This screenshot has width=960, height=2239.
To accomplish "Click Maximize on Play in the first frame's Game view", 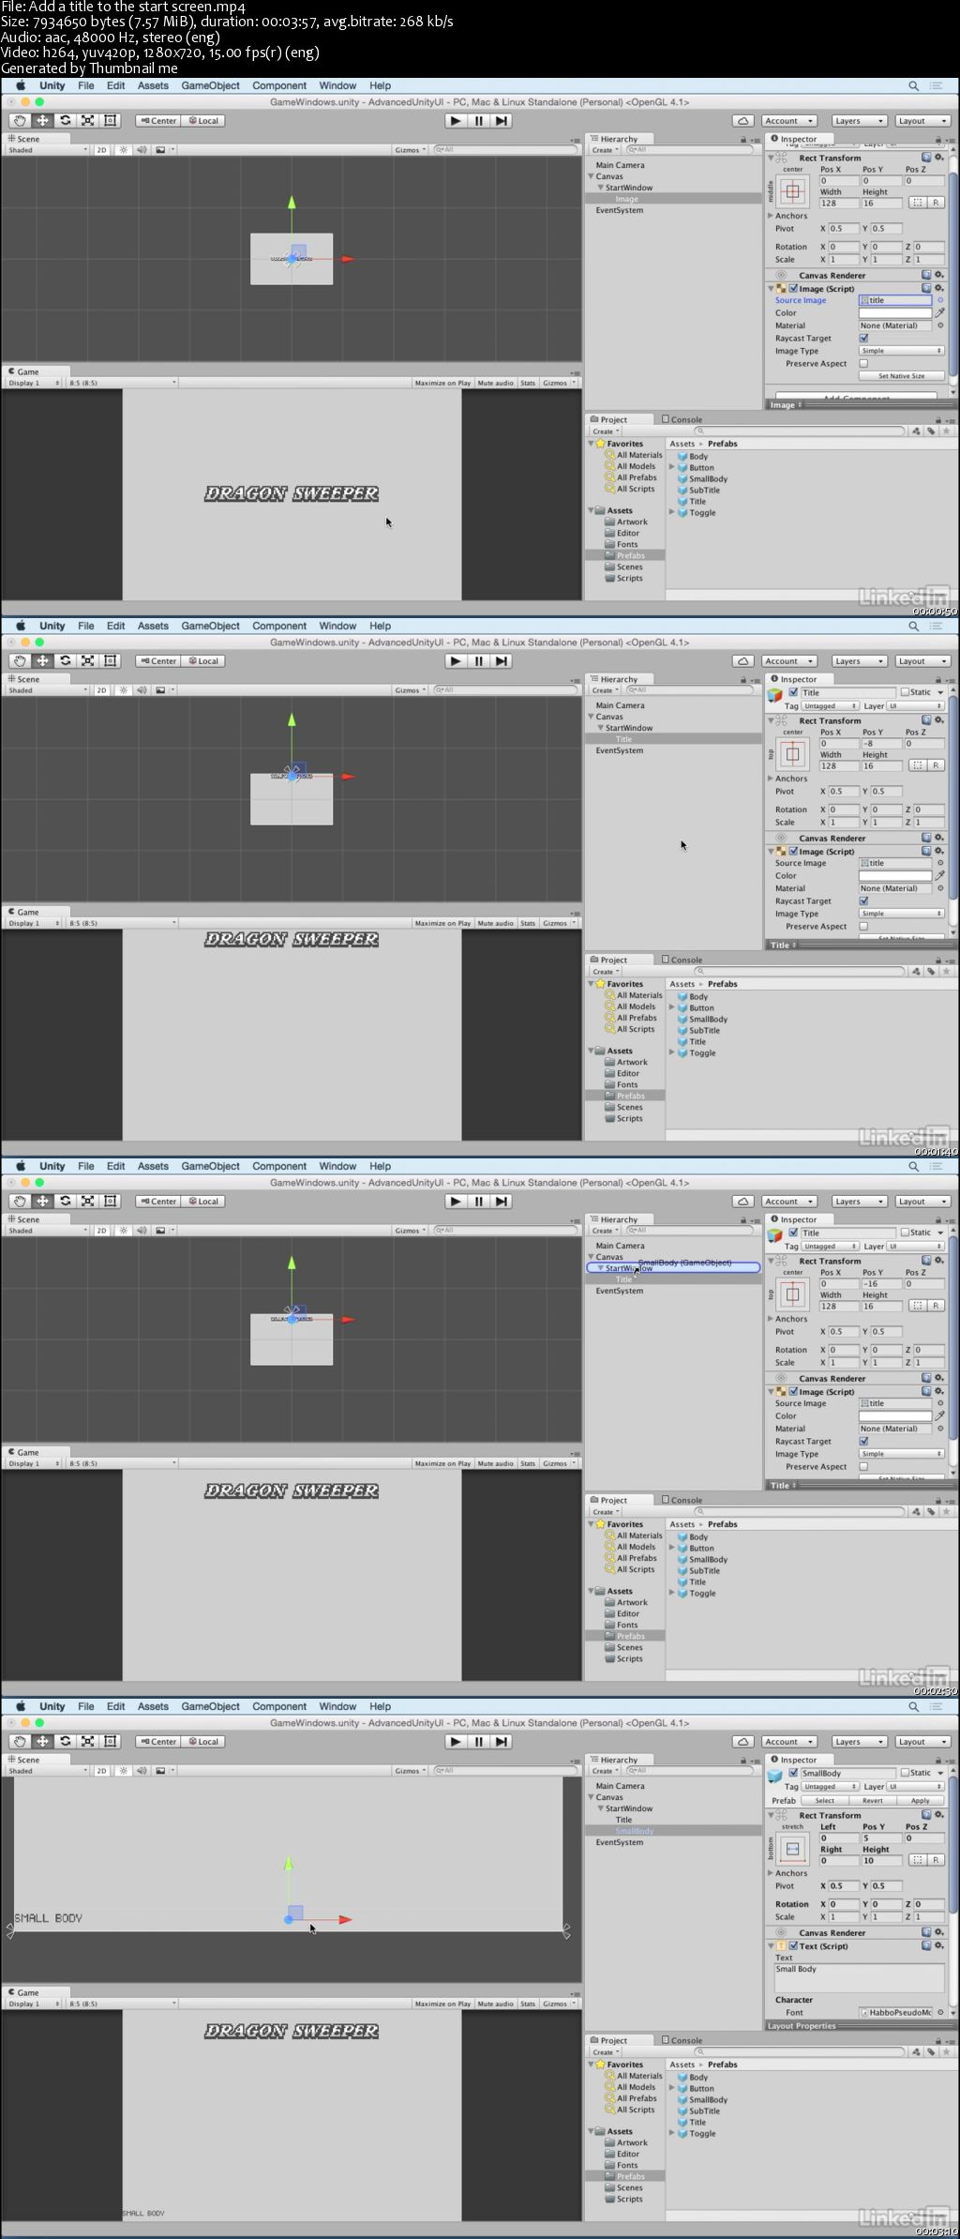I will pos(442,383).
